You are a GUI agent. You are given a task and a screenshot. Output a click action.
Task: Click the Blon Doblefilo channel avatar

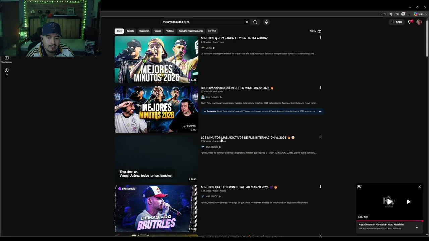(x=203, y=97)
